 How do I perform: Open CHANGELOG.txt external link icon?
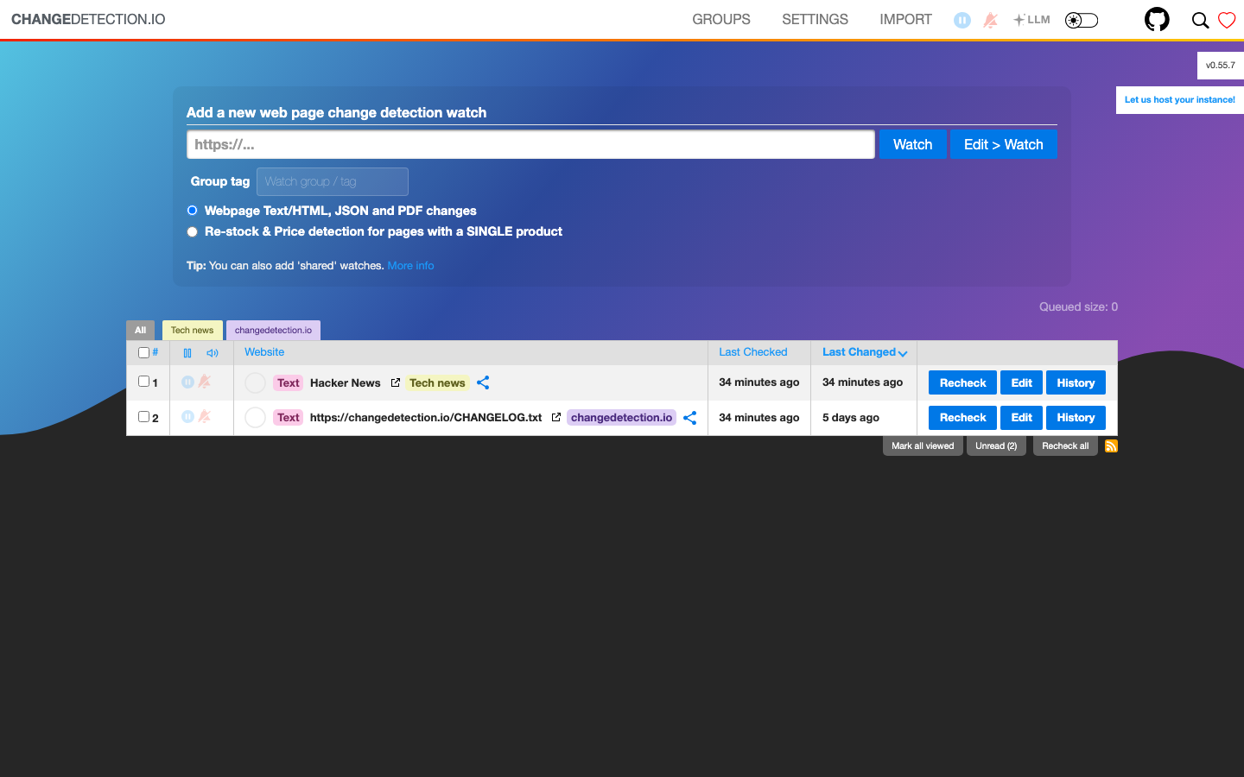(x=556, y=417)
